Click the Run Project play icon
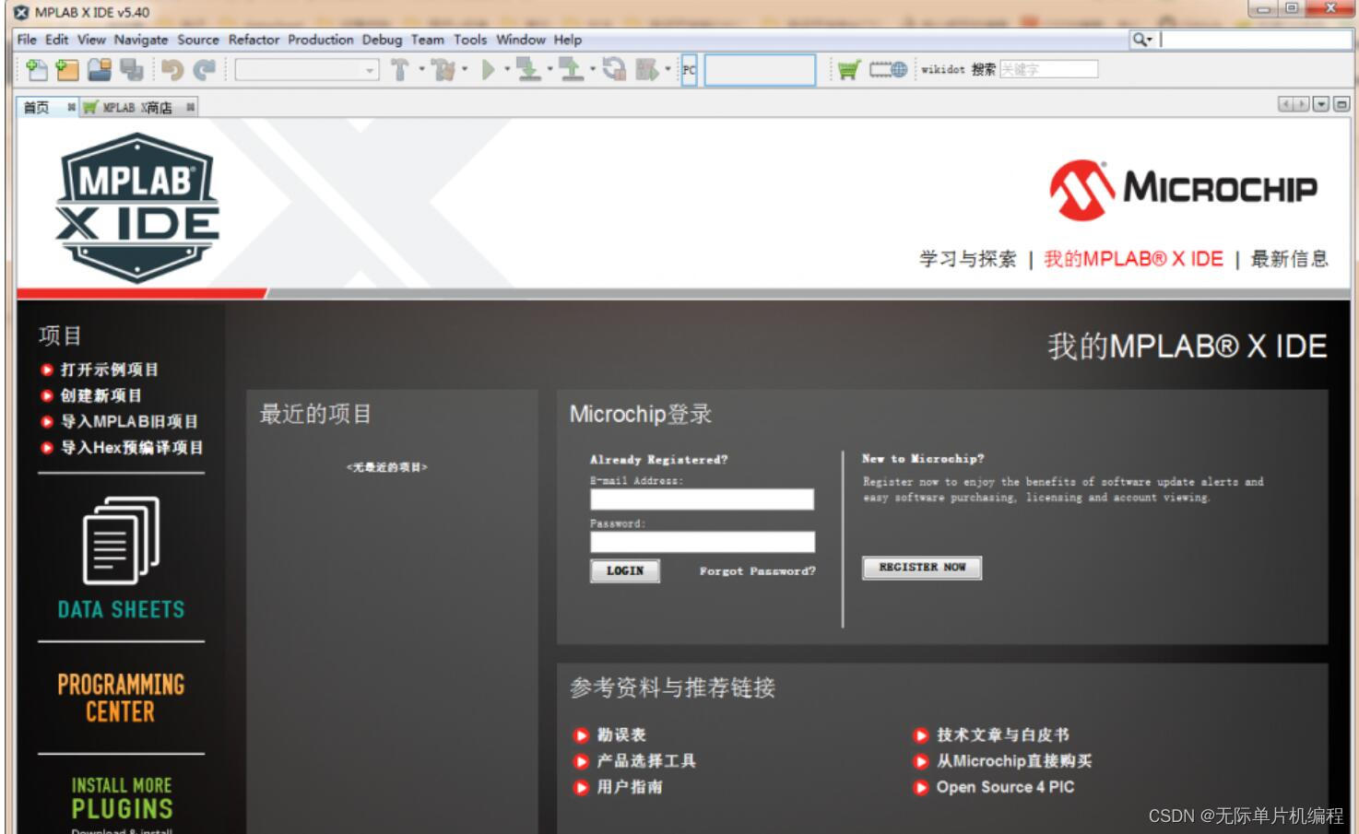Viewport: 1359px width, 834px height. [489, 69]
